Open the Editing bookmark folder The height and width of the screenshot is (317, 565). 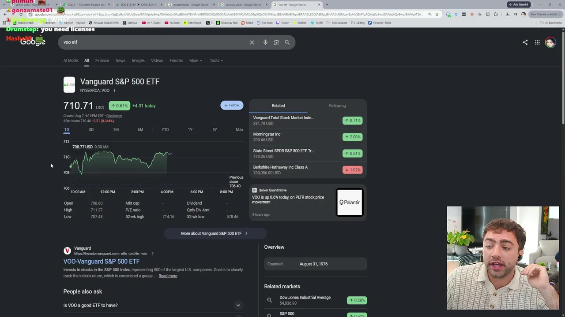[x=358, y=22]
